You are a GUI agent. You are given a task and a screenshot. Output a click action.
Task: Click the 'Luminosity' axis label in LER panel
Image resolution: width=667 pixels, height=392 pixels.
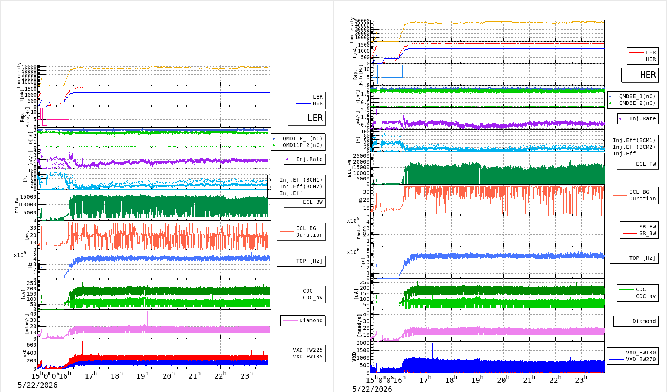pyautogui.click(x=19, y=75)
